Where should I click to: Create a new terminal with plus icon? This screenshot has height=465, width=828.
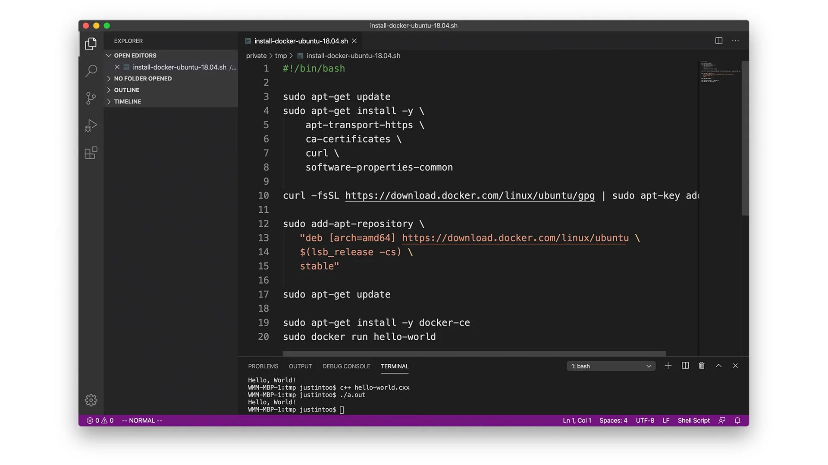tap(668, 366)
